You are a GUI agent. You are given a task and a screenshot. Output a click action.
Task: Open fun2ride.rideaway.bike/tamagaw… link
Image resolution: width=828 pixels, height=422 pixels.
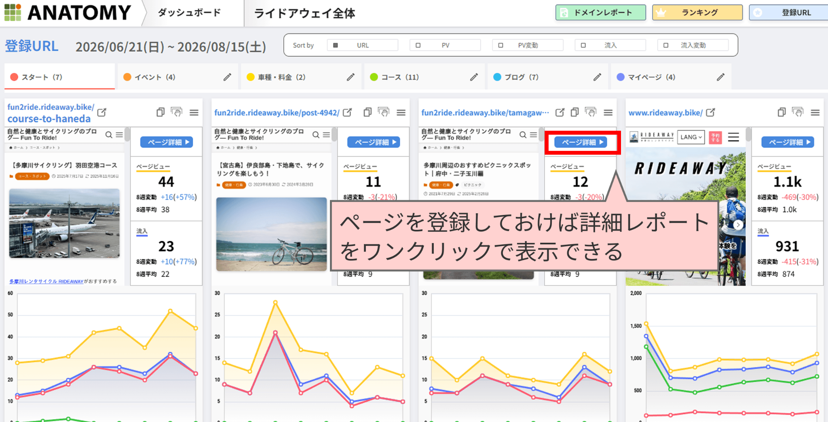(485, 112)
